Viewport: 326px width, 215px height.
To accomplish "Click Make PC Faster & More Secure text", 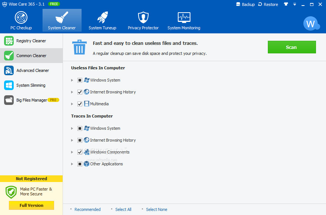I will [x=36, y=192].
